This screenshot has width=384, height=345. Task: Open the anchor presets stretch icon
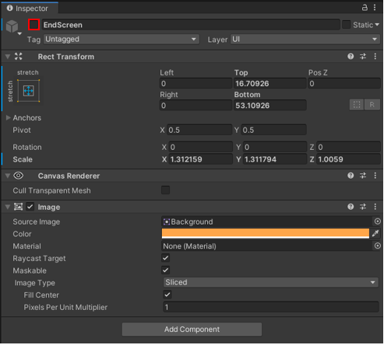[28, 91]
